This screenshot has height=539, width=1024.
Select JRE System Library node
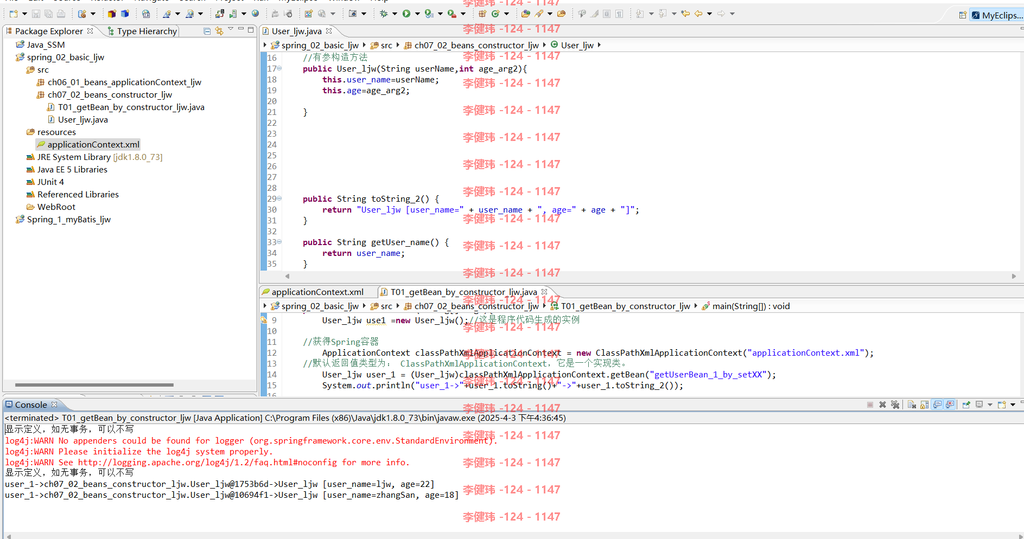click(x=94, y=157)
